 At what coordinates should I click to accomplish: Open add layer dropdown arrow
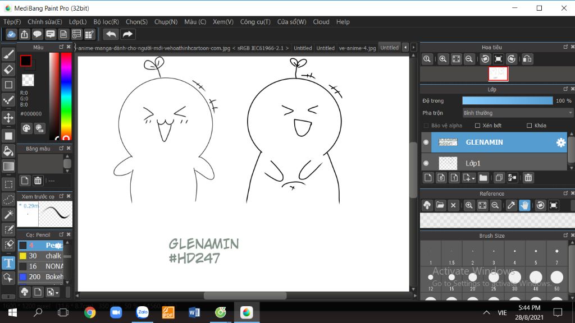click(x=469, y=178)
